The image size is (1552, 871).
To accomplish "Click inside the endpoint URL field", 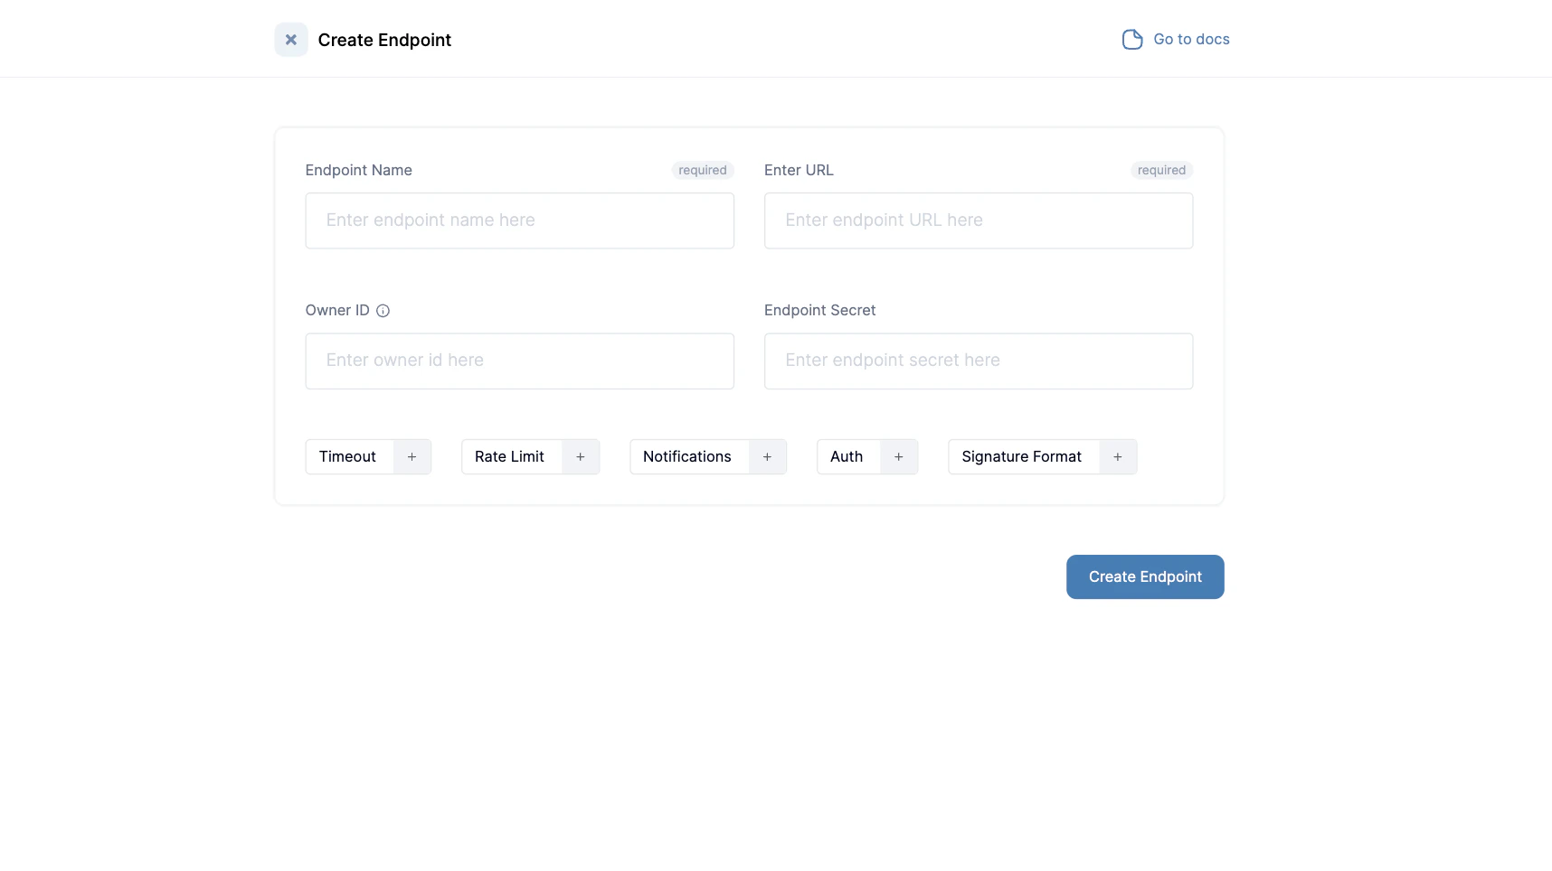I will point(979,220).
